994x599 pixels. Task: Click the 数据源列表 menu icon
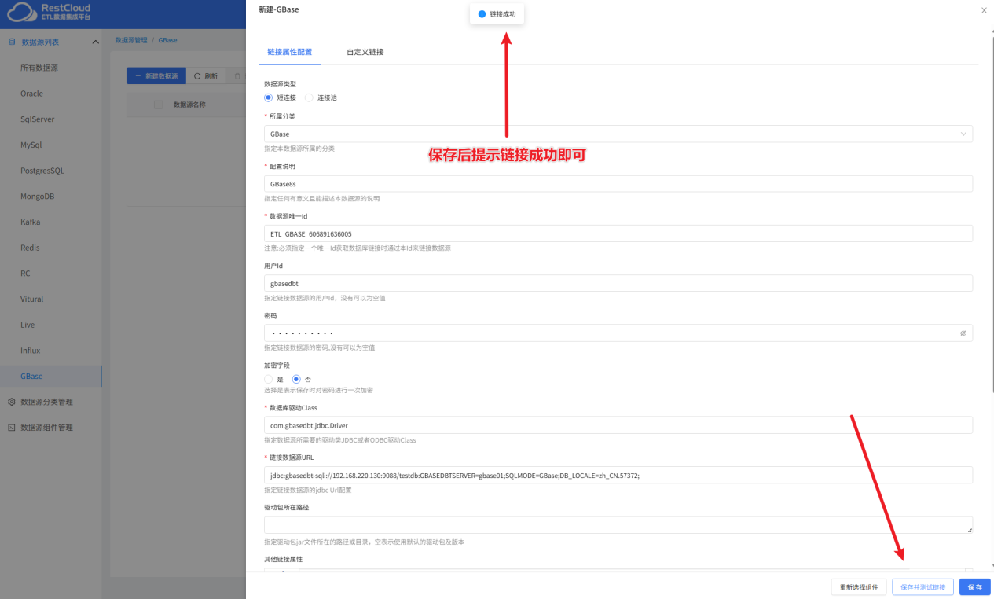tap(12, 42)
